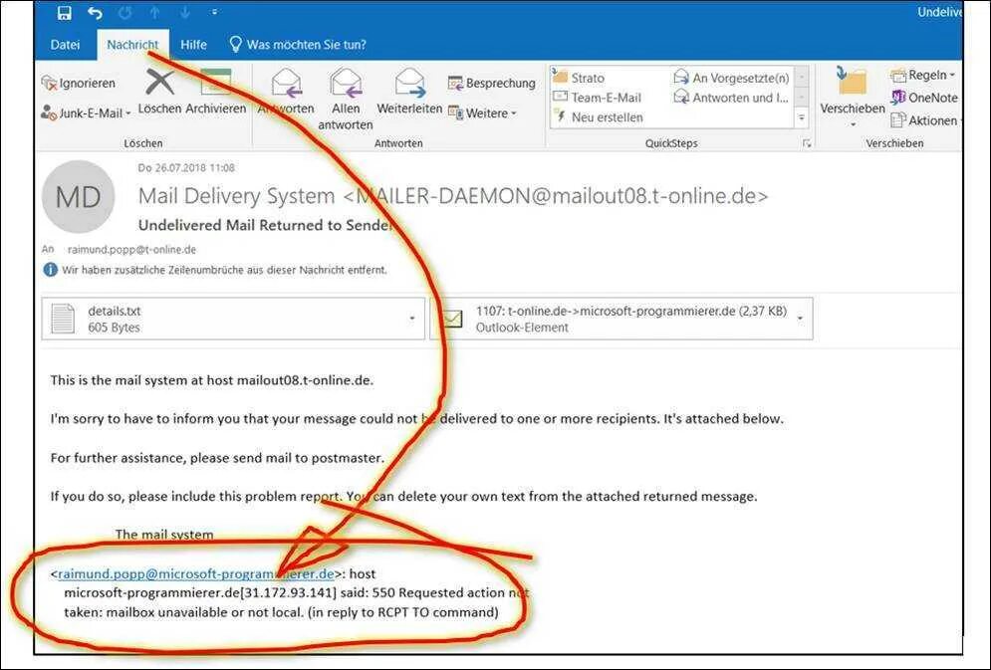Click the Undo arrow in quick access toolbar

95,12
